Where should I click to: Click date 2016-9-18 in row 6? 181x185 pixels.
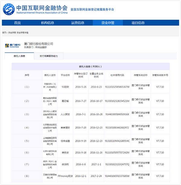tap(81, 153)
